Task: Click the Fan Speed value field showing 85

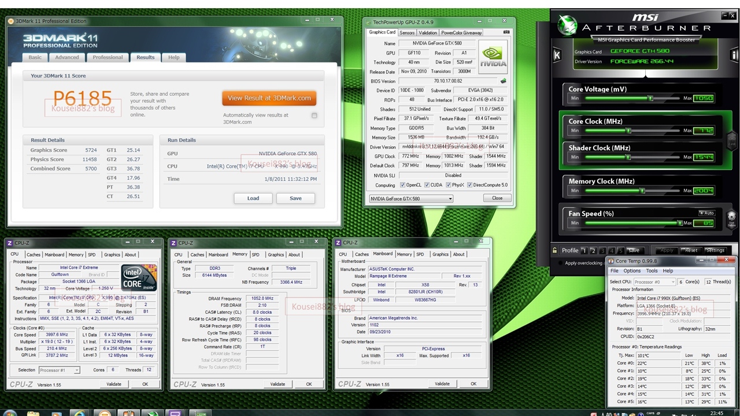Action: click(x=704, y=223)
